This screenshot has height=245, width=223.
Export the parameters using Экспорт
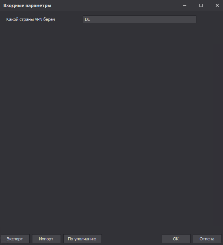(x=15, y=239)
